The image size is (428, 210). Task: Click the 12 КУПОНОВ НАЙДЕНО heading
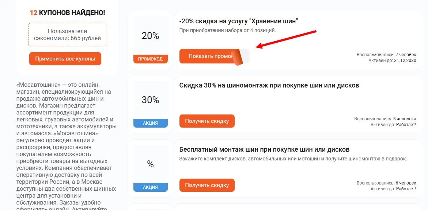click(x=67, y=12)
